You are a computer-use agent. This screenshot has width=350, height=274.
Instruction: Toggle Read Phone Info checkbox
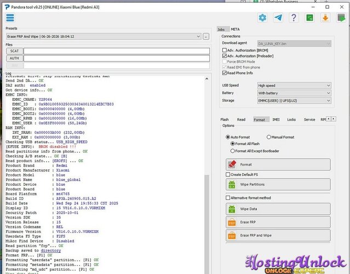click(225, 73)
